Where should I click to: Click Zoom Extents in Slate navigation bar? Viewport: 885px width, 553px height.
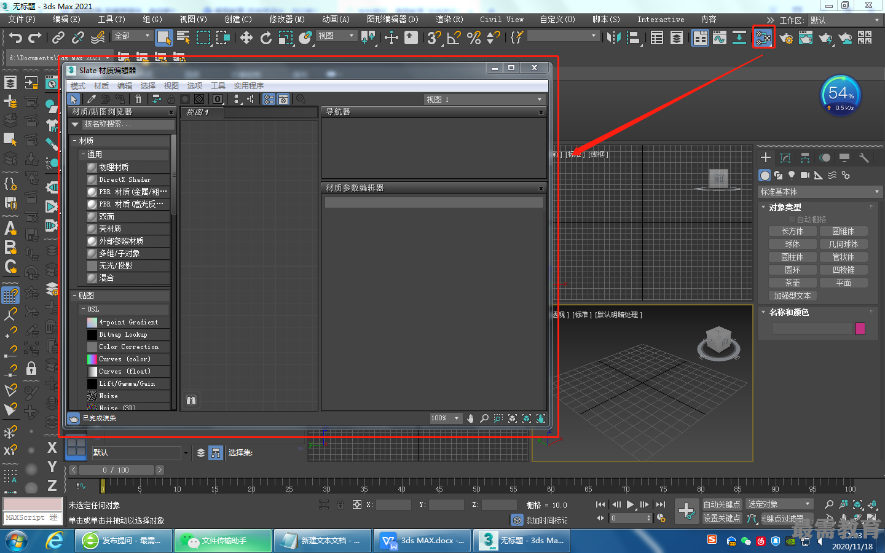point(513,418)
